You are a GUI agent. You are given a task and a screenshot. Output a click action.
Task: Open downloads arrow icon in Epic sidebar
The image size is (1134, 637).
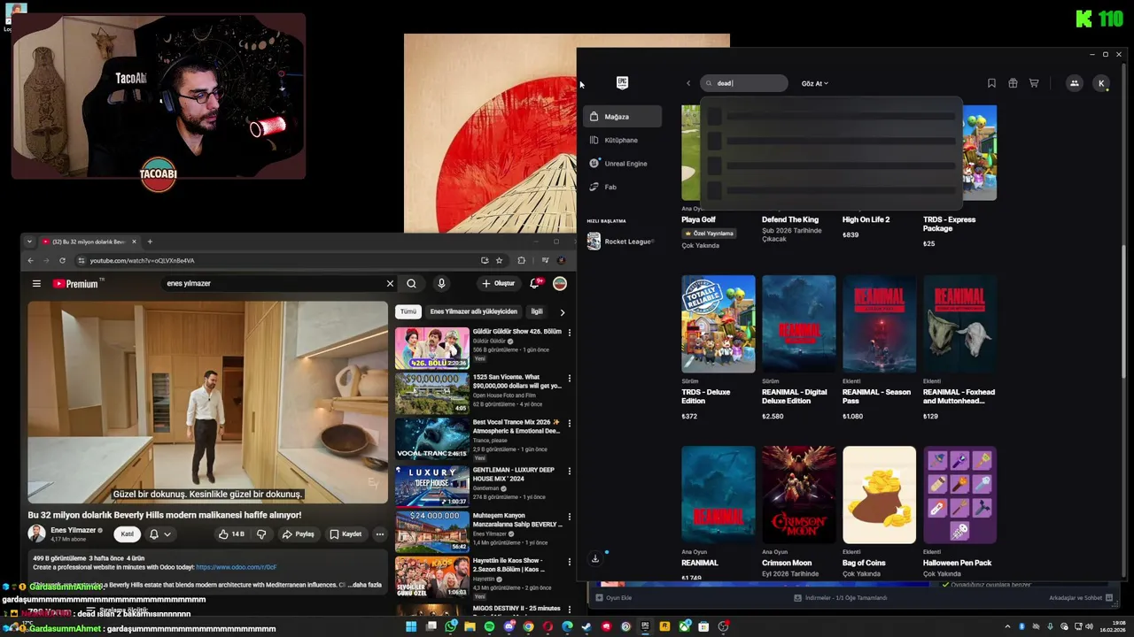point(595,558)
